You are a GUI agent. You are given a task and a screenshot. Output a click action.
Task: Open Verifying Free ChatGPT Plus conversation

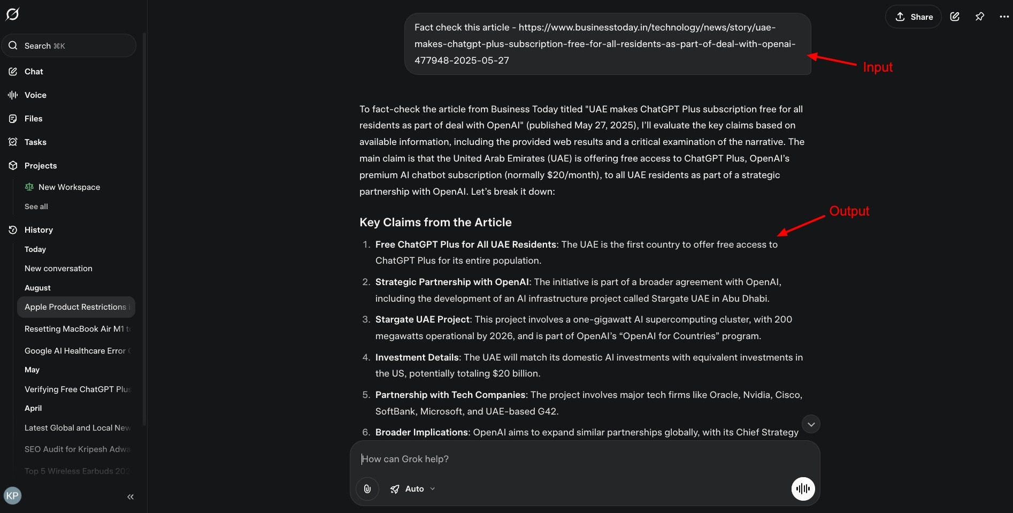78,389
